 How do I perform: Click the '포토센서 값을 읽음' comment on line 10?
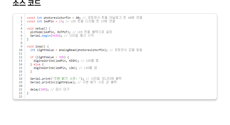(x=126, y=50)
